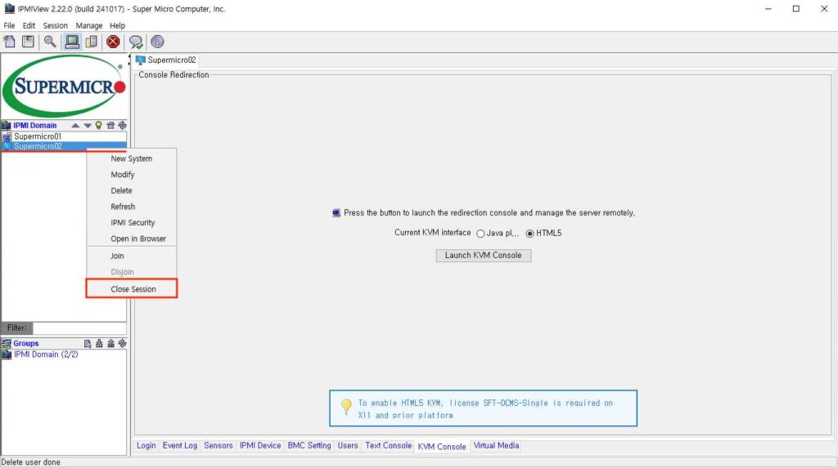Viewport: 838px width, 468px height.
Task: Choose Open in Browser from the context menu
Action: [132, 238]
